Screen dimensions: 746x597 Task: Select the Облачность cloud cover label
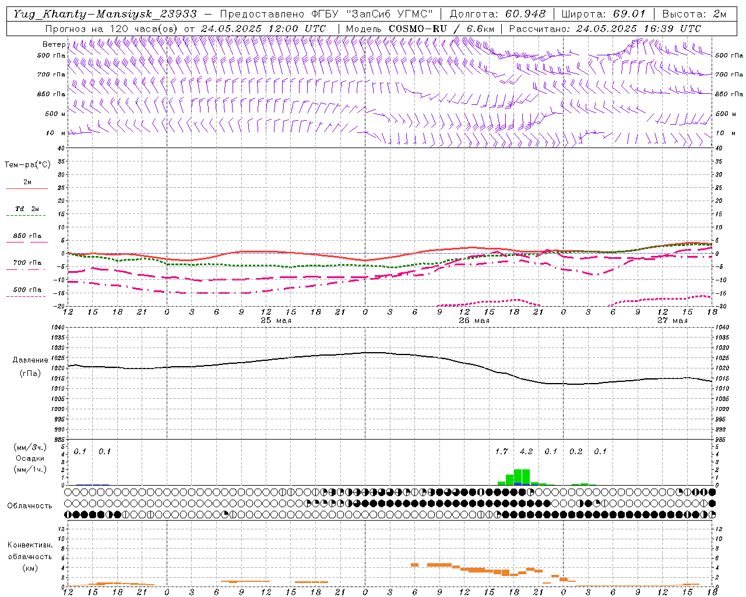click(30, 506)
